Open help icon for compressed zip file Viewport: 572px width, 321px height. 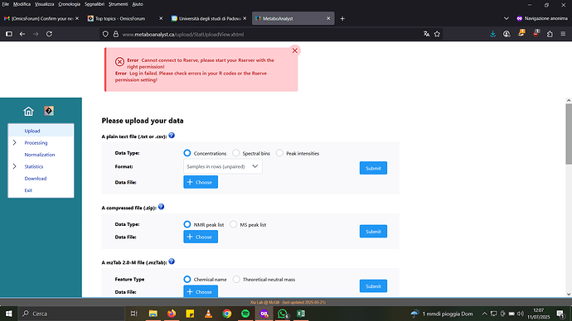coord(162,207)
